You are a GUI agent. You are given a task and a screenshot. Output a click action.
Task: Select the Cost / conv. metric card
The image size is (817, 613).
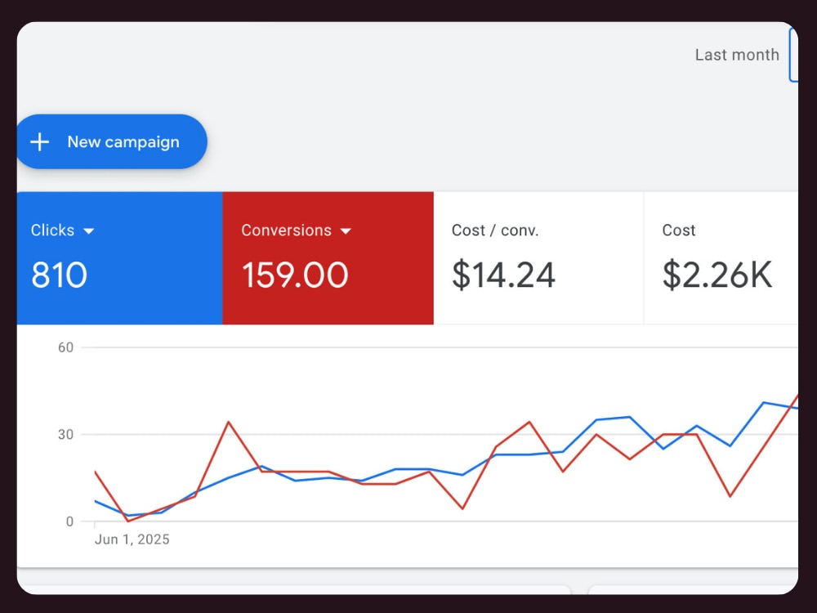click(538, 258)
